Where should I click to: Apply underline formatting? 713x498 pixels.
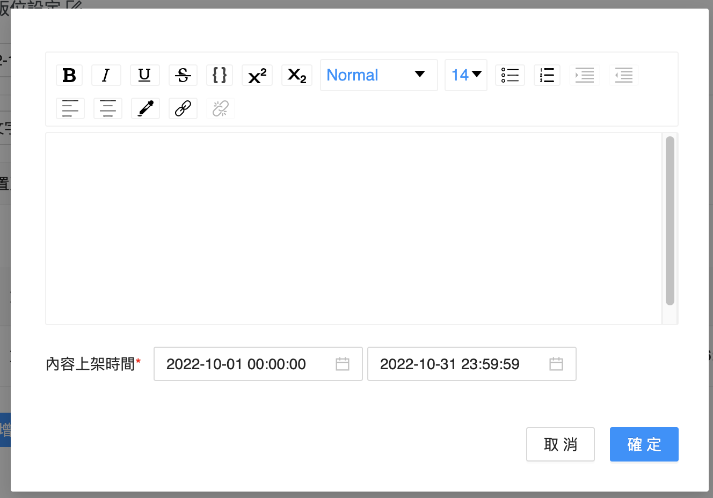(144, 75)
